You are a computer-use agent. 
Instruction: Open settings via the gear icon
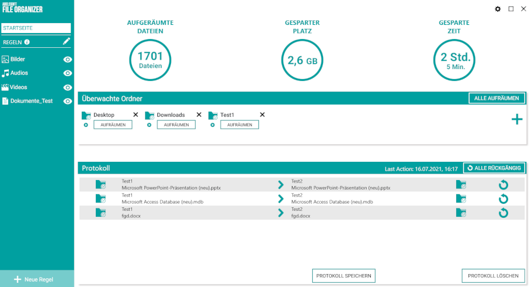click(x=497, y=9)
